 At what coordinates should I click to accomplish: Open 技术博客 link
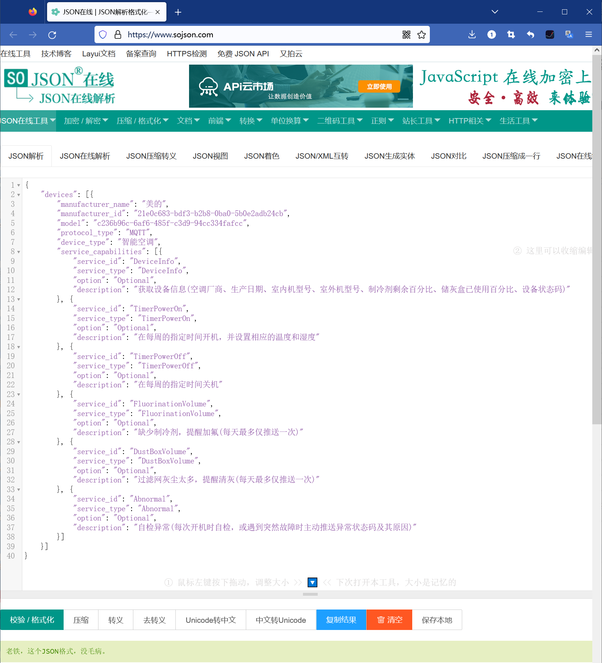pos(56,54)
